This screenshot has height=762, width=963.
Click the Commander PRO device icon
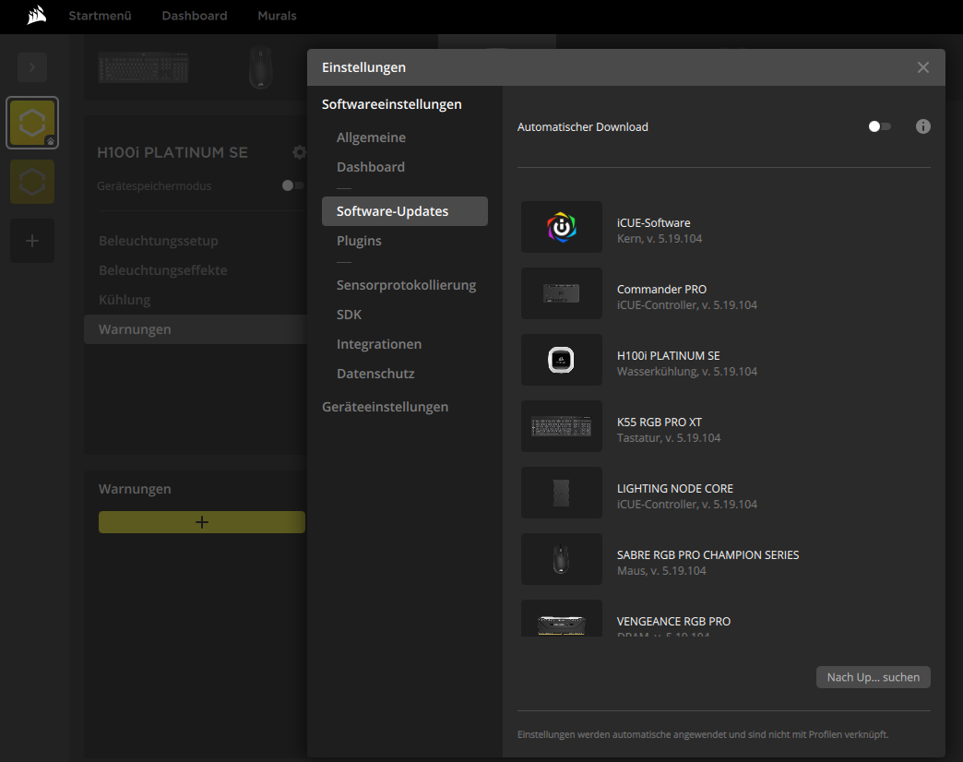pos(562,293)
